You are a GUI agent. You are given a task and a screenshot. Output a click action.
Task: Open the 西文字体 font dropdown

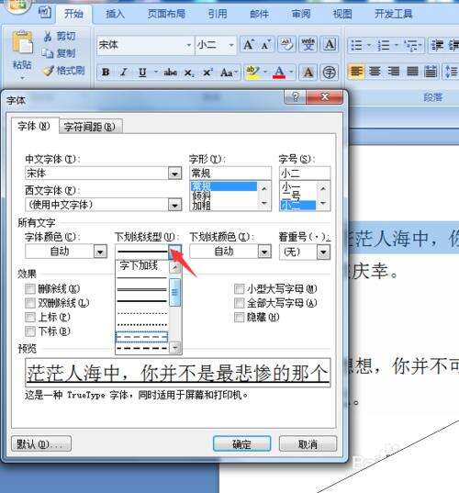tap(174, 205)
